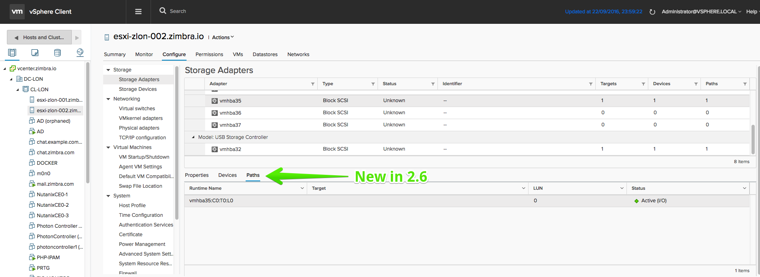Filter the Targets column

(x=643, y=84)
